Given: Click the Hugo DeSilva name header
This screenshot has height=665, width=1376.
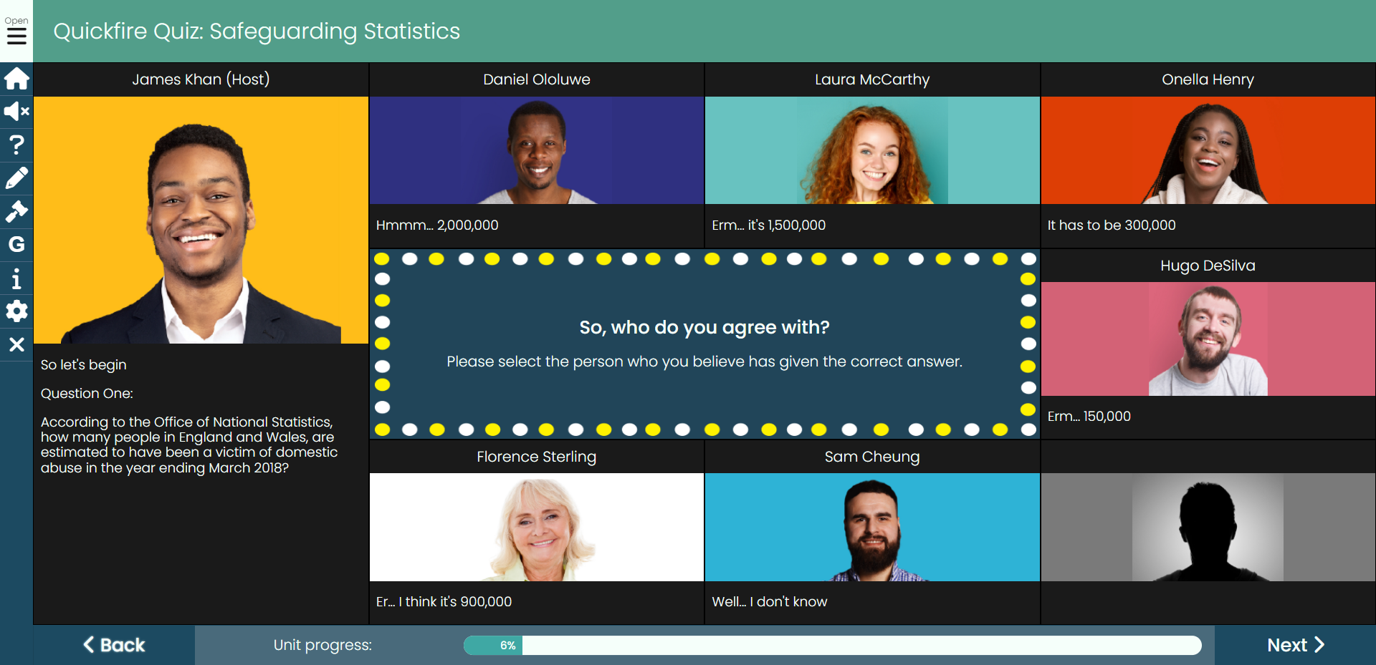Looking at the screenshot, I should (1208, 266).
